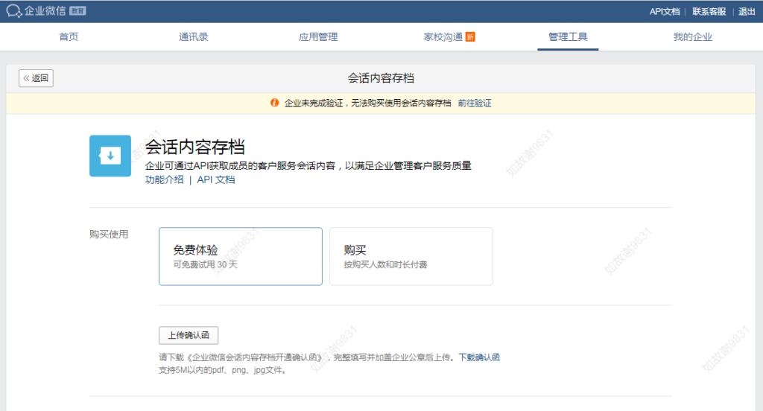Click the 管理工具 tab
Screen dimensions: 763x411
[x=568, y=37]
